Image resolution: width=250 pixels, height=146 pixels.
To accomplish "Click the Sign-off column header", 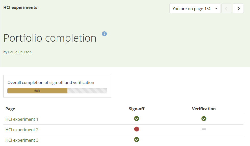I will pos(137,109).
